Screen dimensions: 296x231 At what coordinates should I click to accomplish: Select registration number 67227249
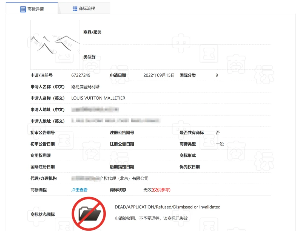pyautogui.click(x=81, y=75)
